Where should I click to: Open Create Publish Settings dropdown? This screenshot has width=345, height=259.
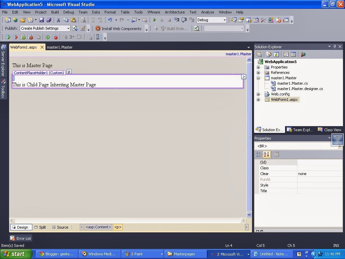(68, 28)
